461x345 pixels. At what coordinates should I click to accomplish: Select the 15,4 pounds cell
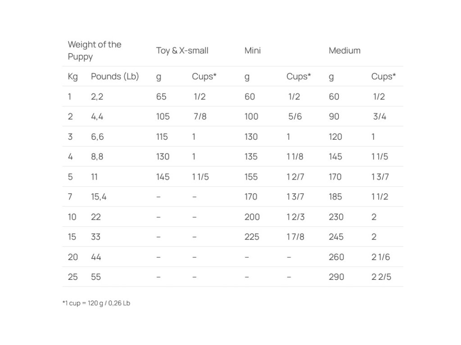[99, 197]
